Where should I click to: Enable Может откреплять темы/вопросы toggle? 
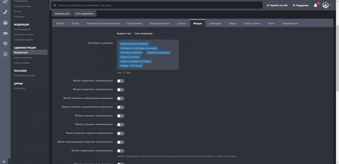121,90
